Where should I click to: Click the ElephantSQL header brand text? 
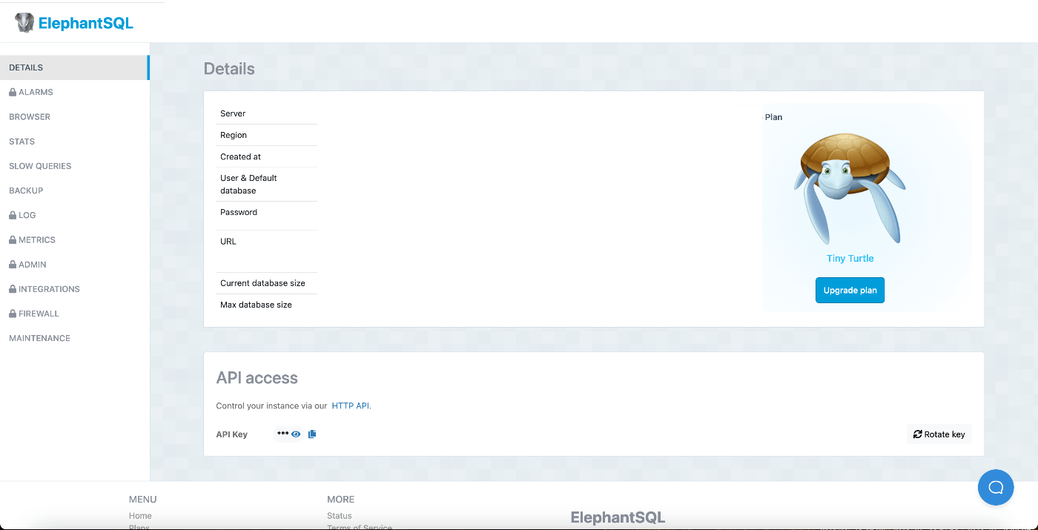[86, 23]
